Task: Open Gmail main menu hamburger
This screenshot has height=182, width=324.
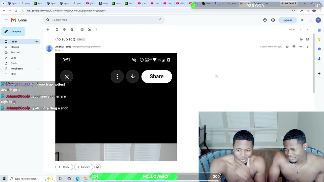Action: click(x=6, y=20)
